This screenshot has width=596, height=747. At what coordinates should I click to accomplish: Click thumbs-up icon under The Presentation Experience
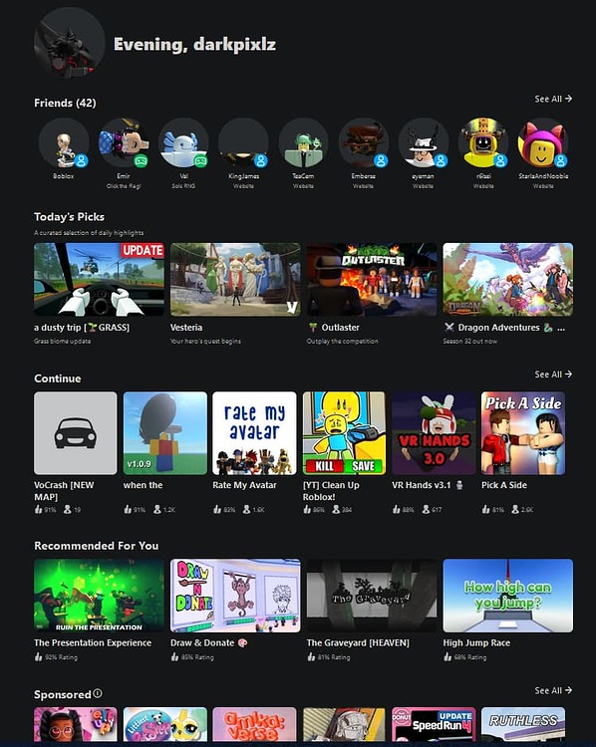(38, 657)
